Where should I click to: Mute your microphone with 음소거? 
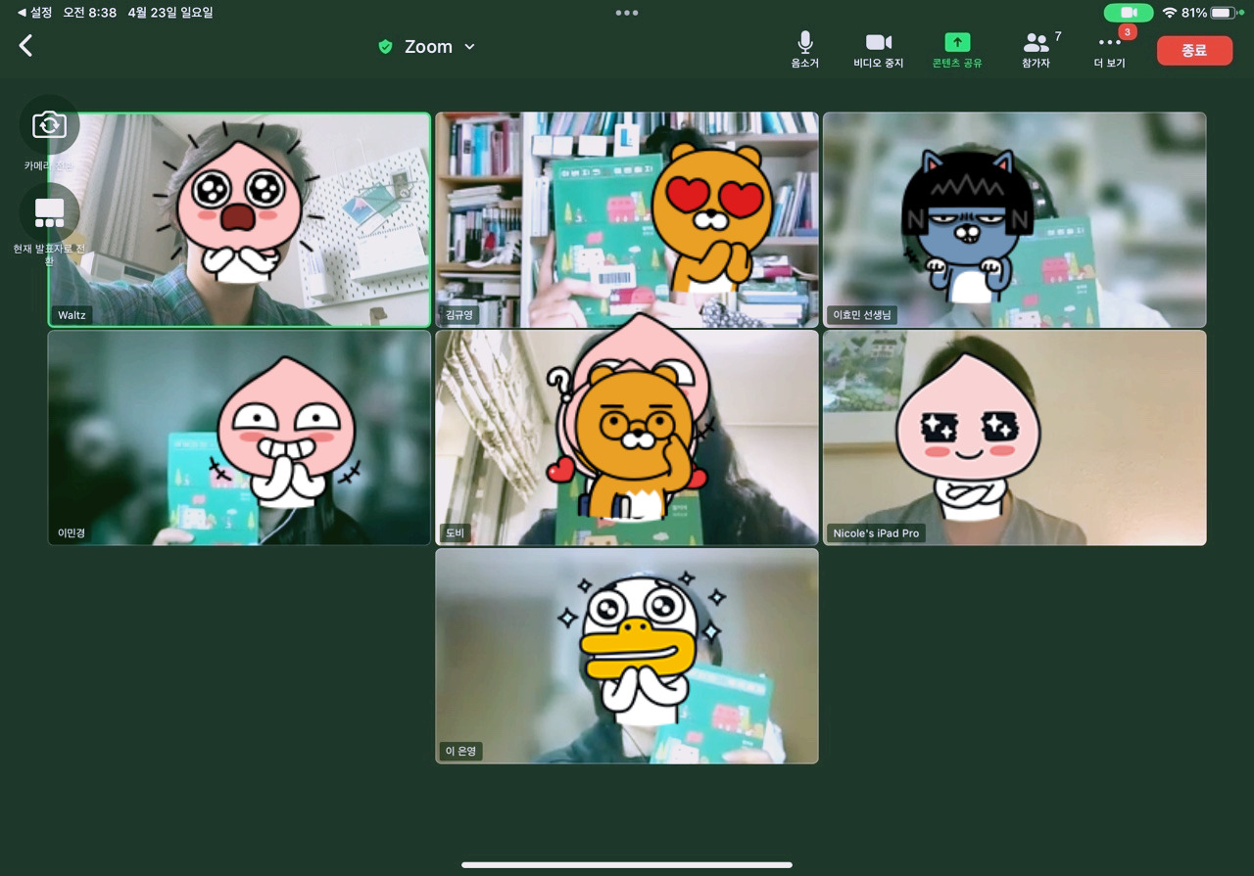(x=803, y=48)
